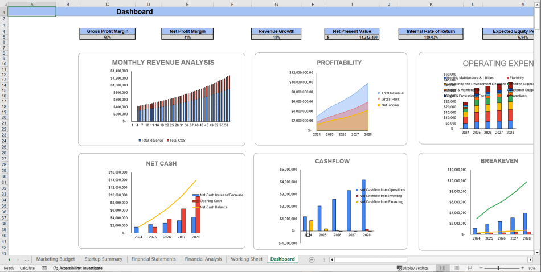Viewport: 541px width, 272px height.
Task: Switch to Financial Statements sheet tab
Action: click(x=153, y=259)
